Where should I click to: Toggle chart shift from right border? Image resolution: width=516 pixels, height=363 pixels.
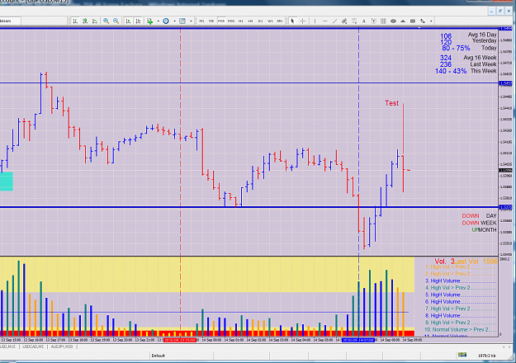tap(138, 21)
